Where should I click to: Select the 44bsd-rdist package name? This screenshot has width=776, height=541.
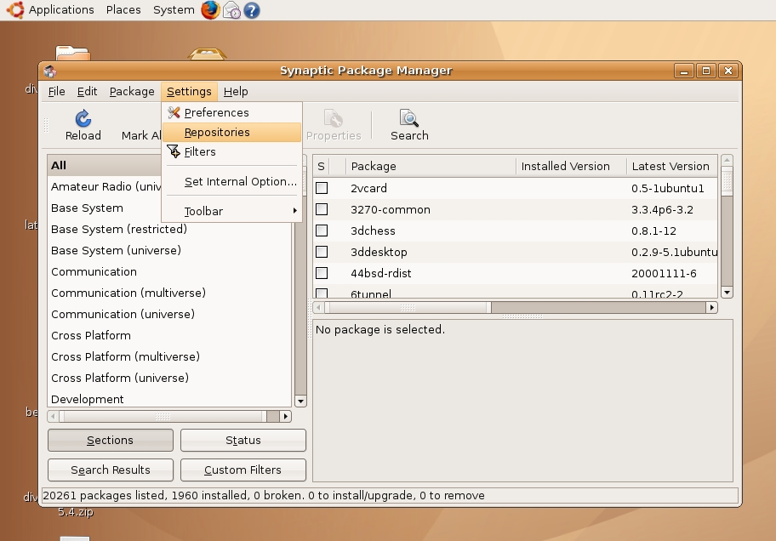pyautogui.click(x=380, y=274)
